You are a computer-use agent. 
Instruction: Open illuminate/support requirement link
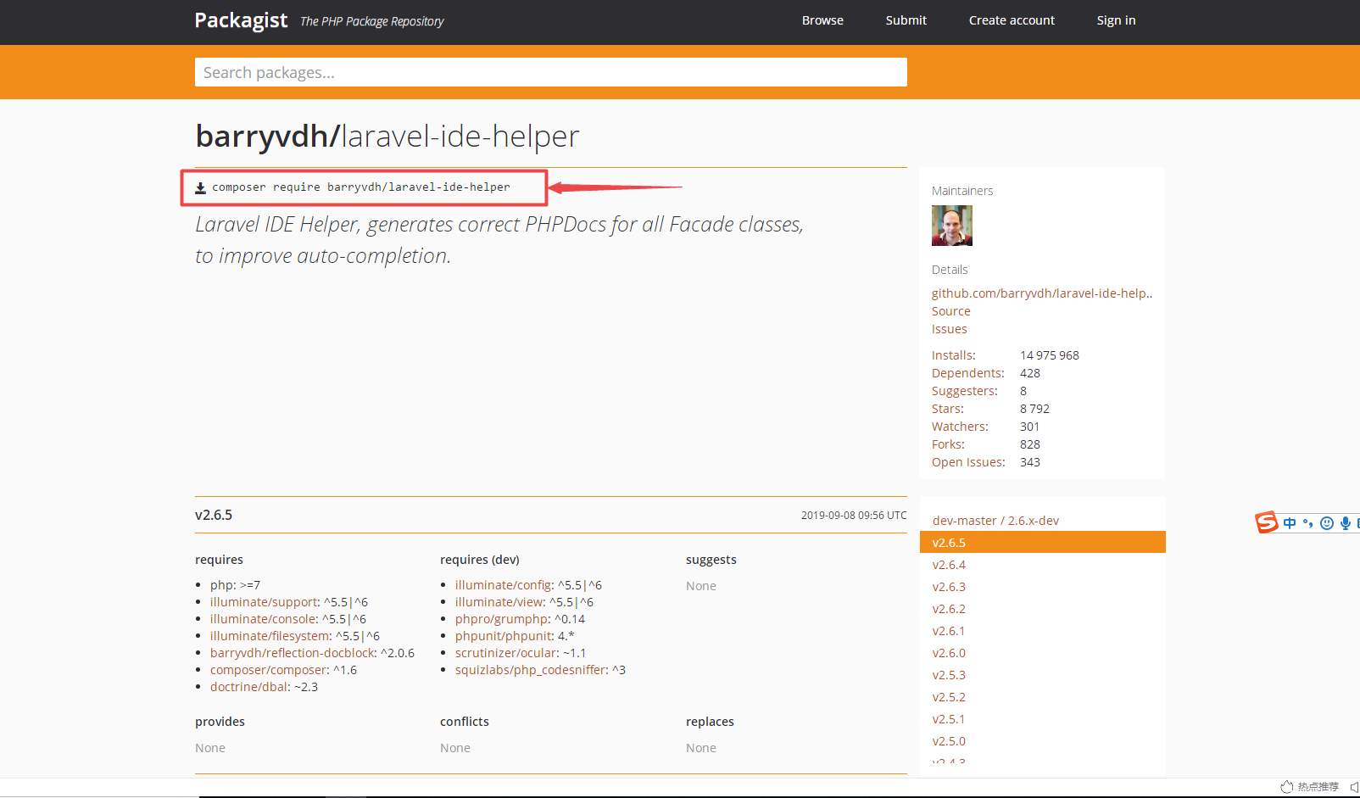[x=265, y=602]
